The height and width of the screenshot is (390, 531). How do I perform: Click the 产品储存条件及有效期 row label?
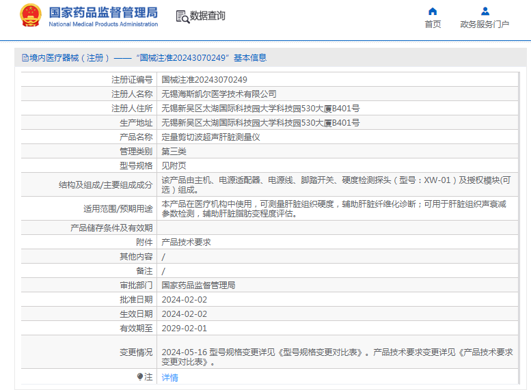(x=111, y=228)
